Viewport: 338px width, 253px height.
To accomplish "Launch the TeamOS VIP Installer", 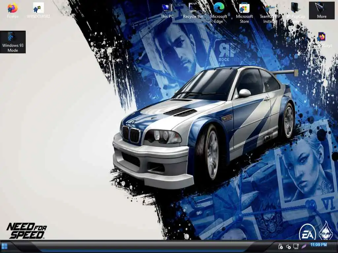I will (x=270, y=13).
